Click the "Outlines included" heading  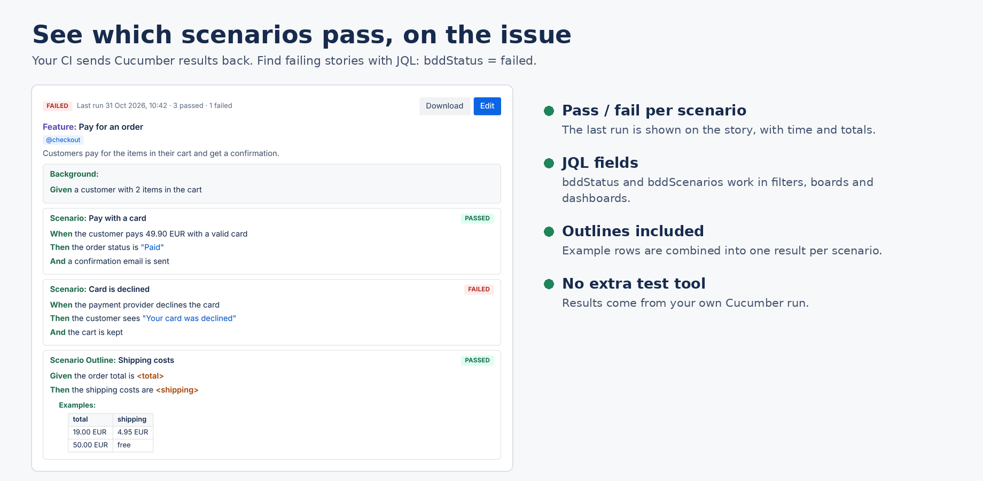pyautogui.click(x=633, y=231)
